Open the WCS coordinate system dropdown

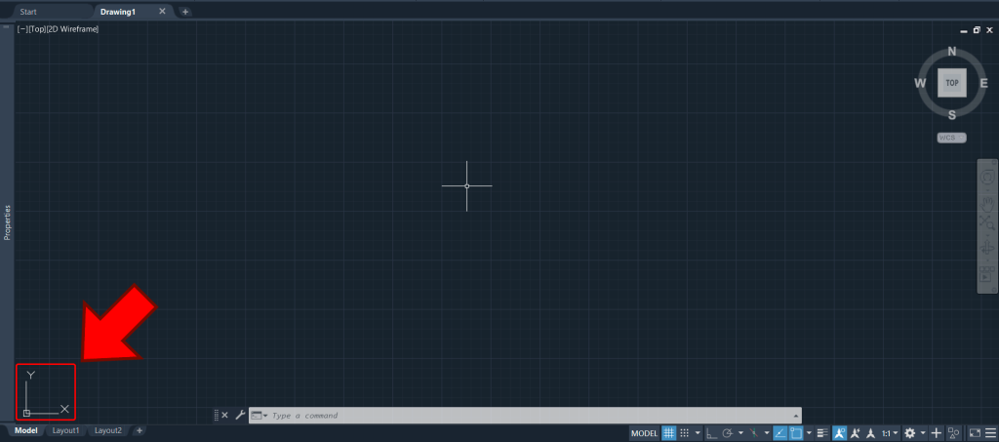[951, 138]
